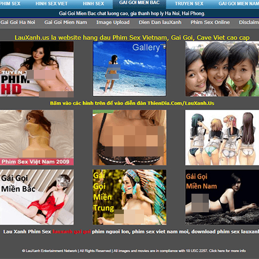
Task: Click the anime schoolgirls illustration thumbnail
Action: [222, 137]
